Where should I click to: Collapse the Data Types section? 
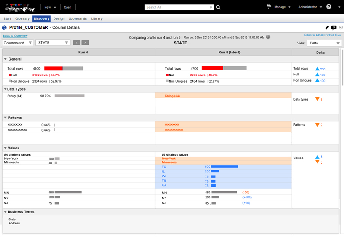pyautogui.click(x=5, y=89)
